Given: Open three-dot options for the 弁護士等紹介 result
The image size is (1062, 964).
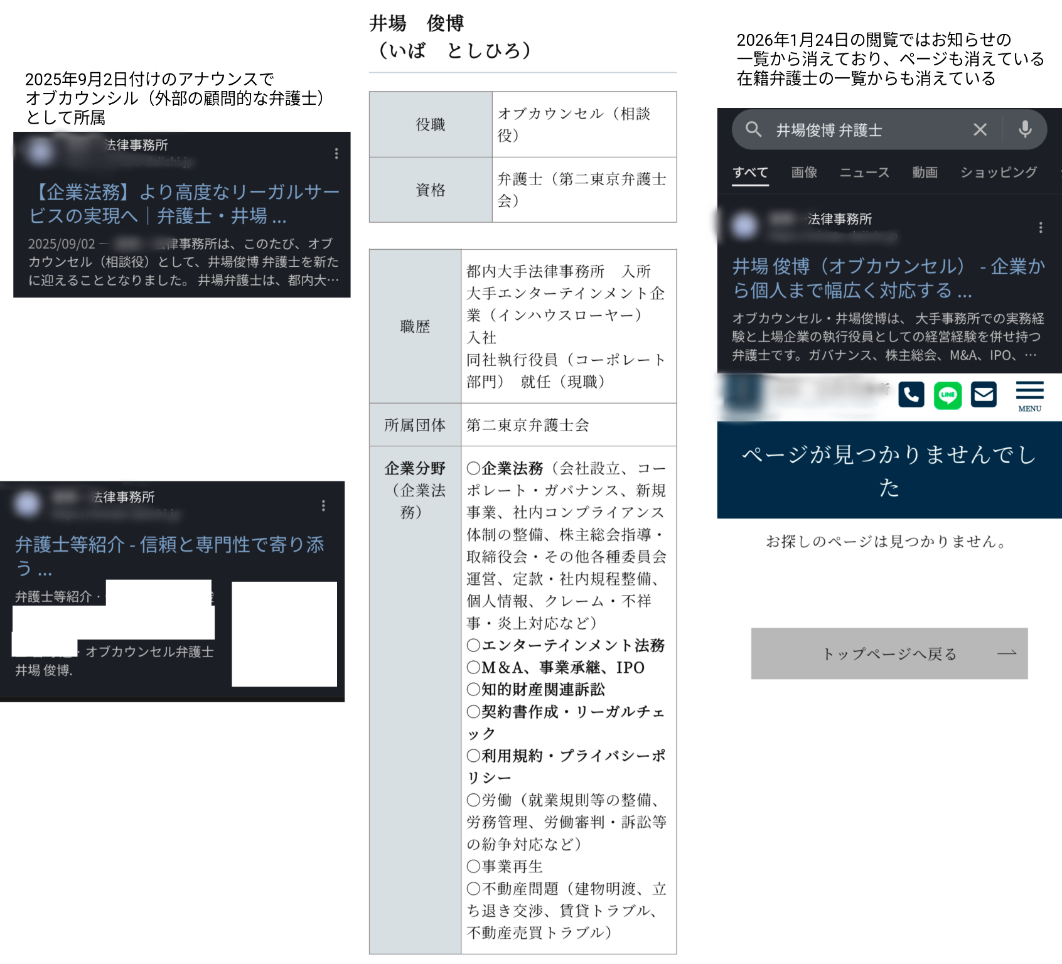Looking at the screenshot, I should click(x=323, y=506).
